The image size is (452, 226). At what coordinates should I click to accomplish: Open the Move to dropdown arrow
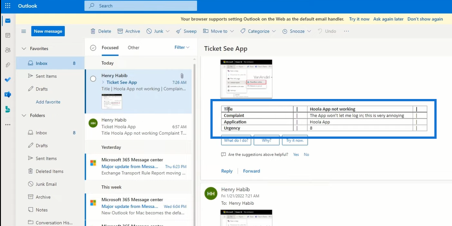(232, 31)
